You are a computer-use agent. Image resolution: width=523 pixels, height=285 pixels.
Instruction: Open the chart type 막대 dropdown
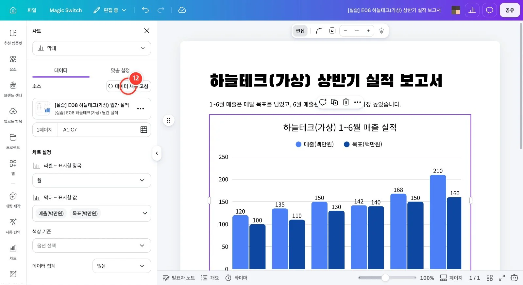92,48
